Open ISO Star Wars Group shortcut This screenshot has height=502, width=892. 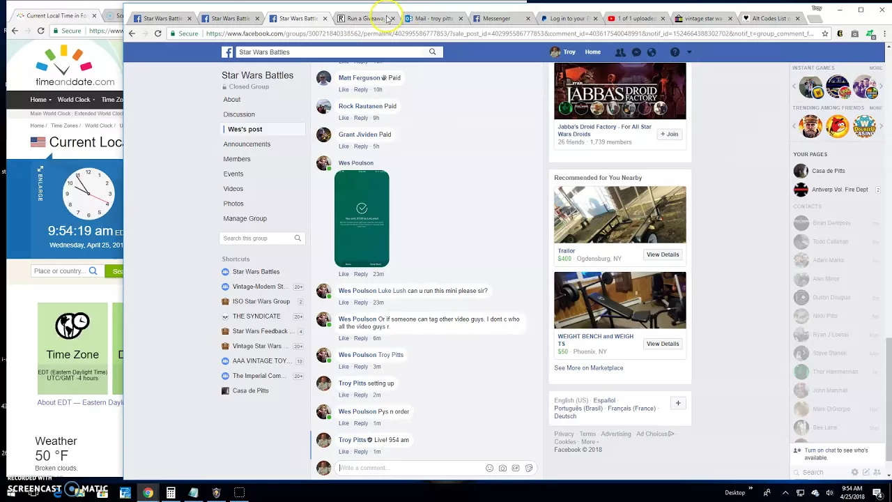click(x=261, y=302)
